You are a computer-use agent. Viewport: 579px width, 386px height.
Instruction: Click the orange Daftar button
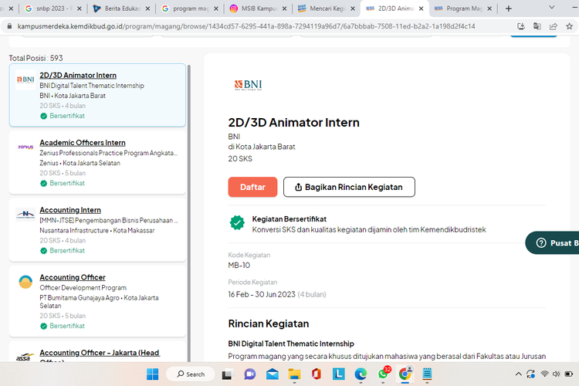click(x=252, y=187)
